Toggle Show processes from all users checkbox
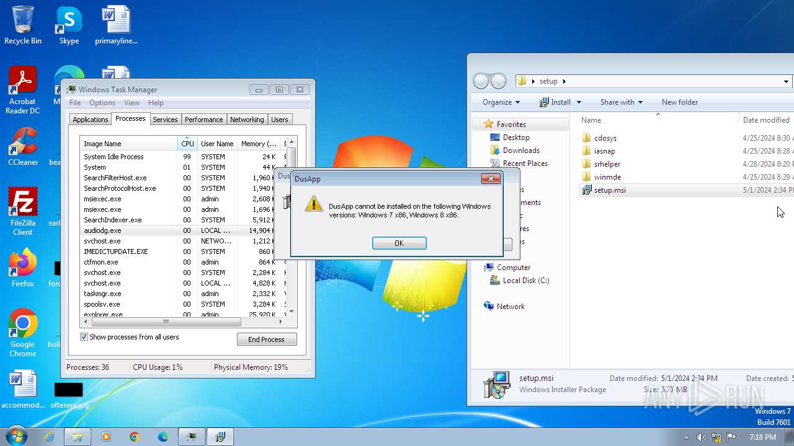This screenshot has width=794, height=446. coord(84,337)
